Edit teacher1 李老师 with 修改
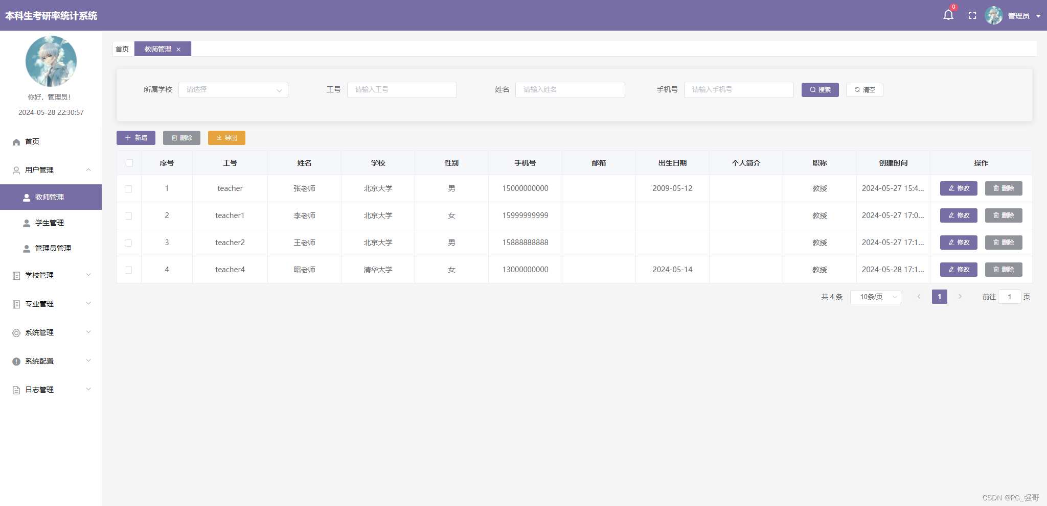Image resolution: width=1047 pixels, height=506 pixels. 959,215
